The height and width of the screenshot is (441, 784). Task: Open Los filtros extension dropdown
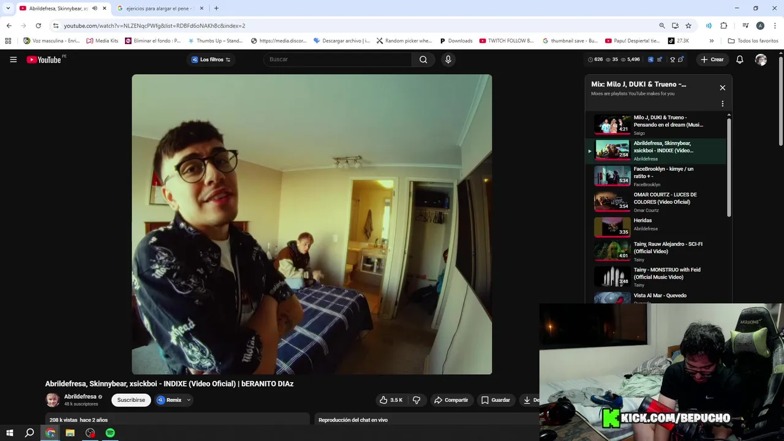point(211,59)
